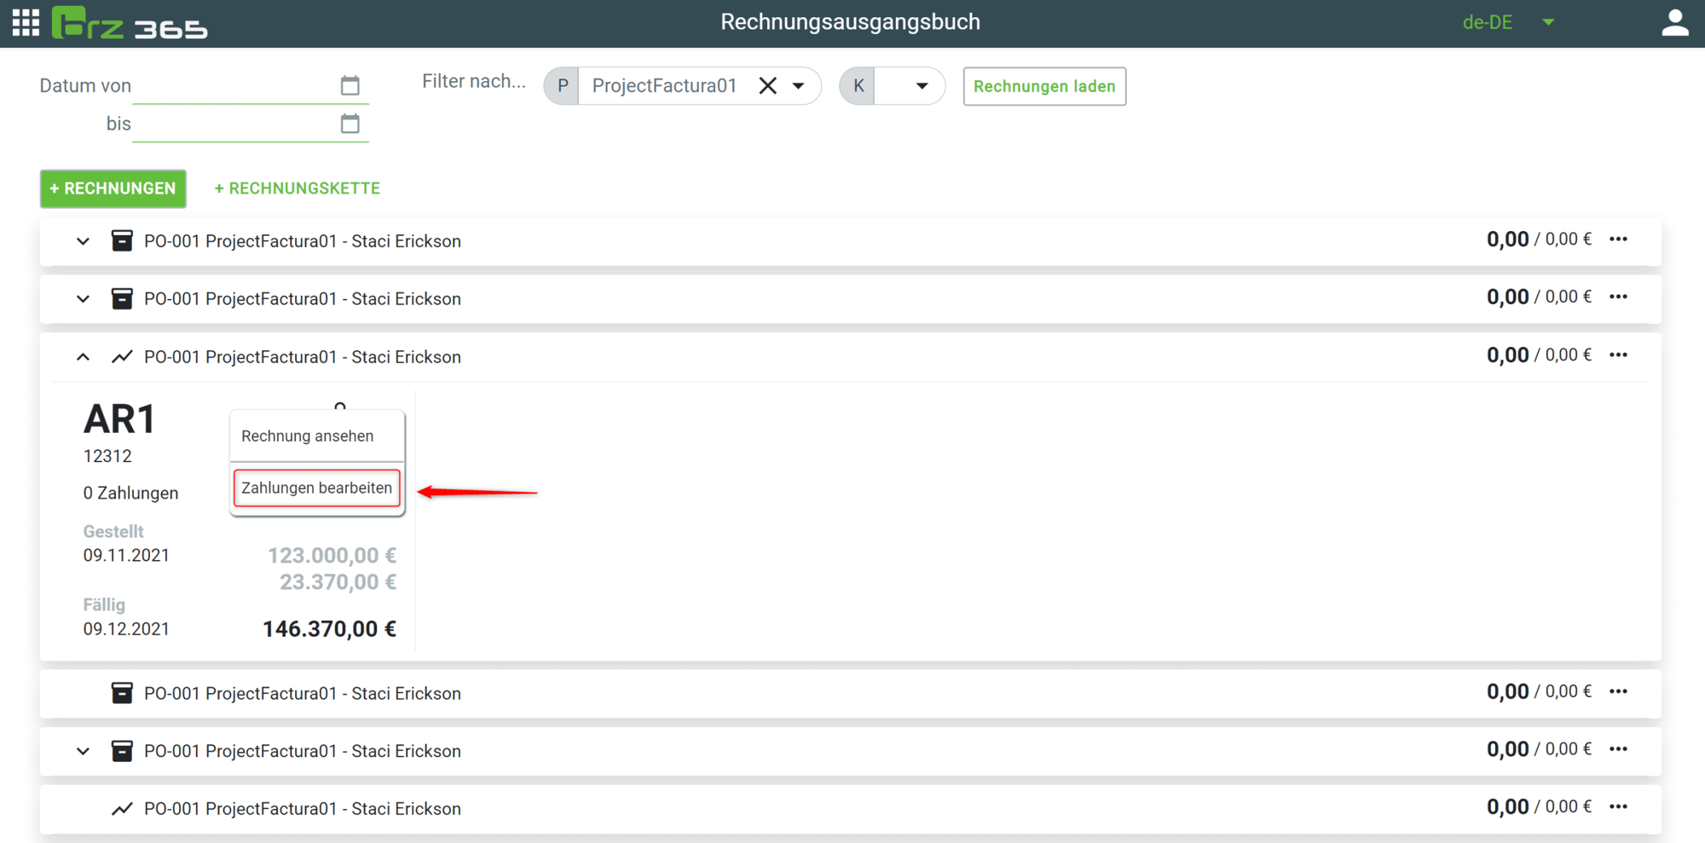Click the Gestellt date 09.11.2021
This screenshot has height=843, width=1705.
click(126, 556)
